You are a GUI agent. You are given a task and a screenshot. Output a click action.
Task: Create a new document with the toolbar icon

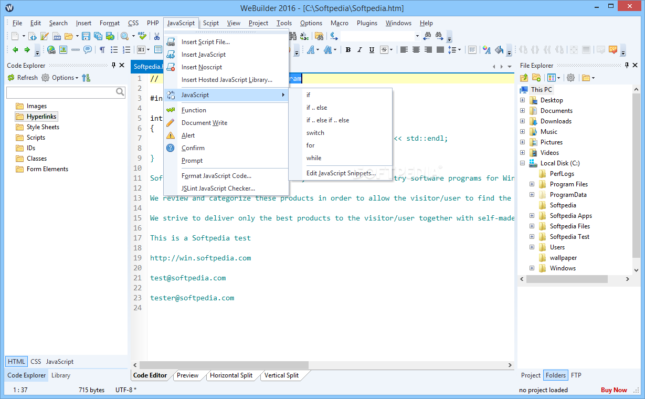15,36
